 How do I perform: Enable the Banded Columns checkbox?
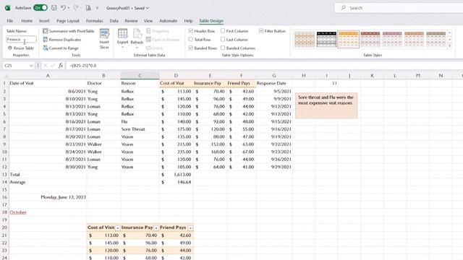[x=223, y=48]
